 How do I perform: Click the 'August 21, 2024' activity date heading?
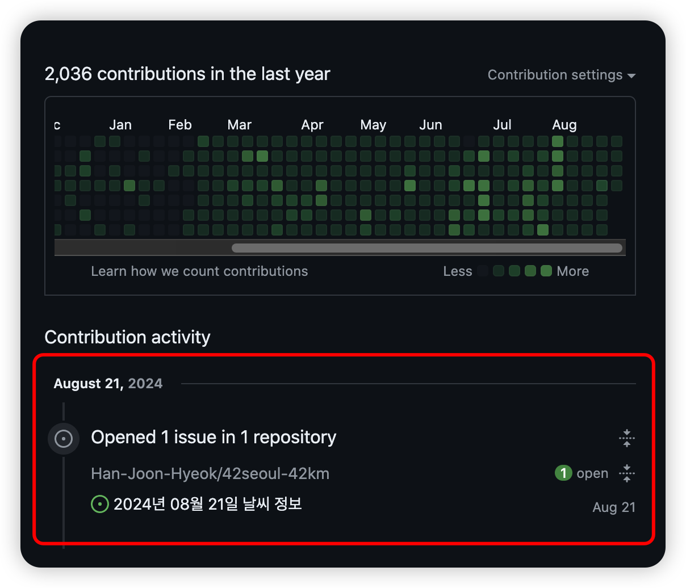(x=108, y=384)
